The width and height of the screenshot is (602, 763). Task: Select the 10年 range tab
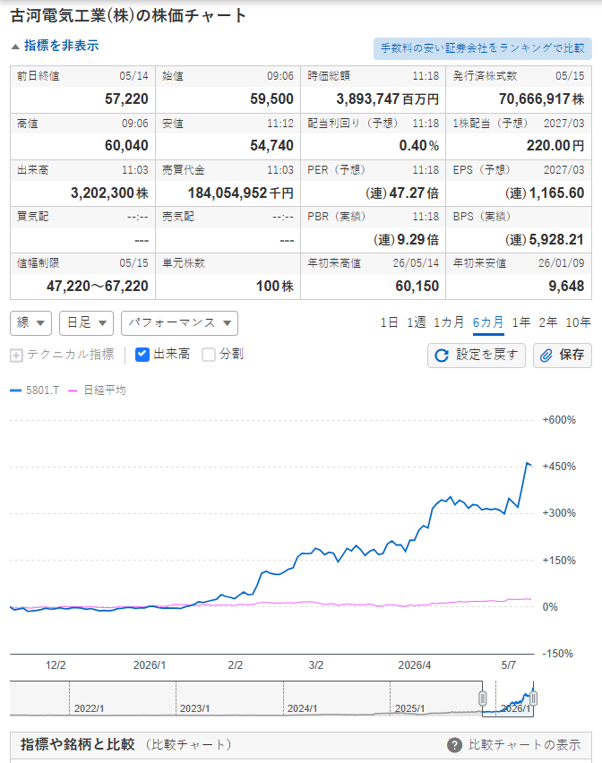click(x=578, y=322)
